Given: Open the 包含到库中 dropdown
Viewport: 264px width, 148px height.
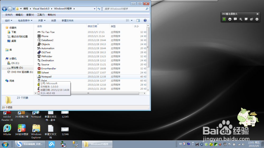Looking at the screenshot, I should point(25,21).
